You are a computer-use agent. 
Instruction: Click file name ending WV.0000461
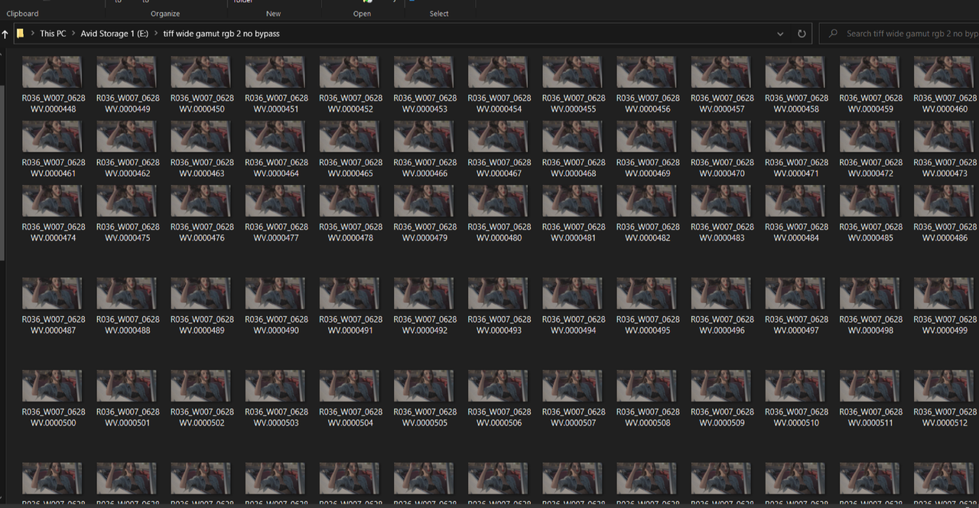[x=54, y=168]
